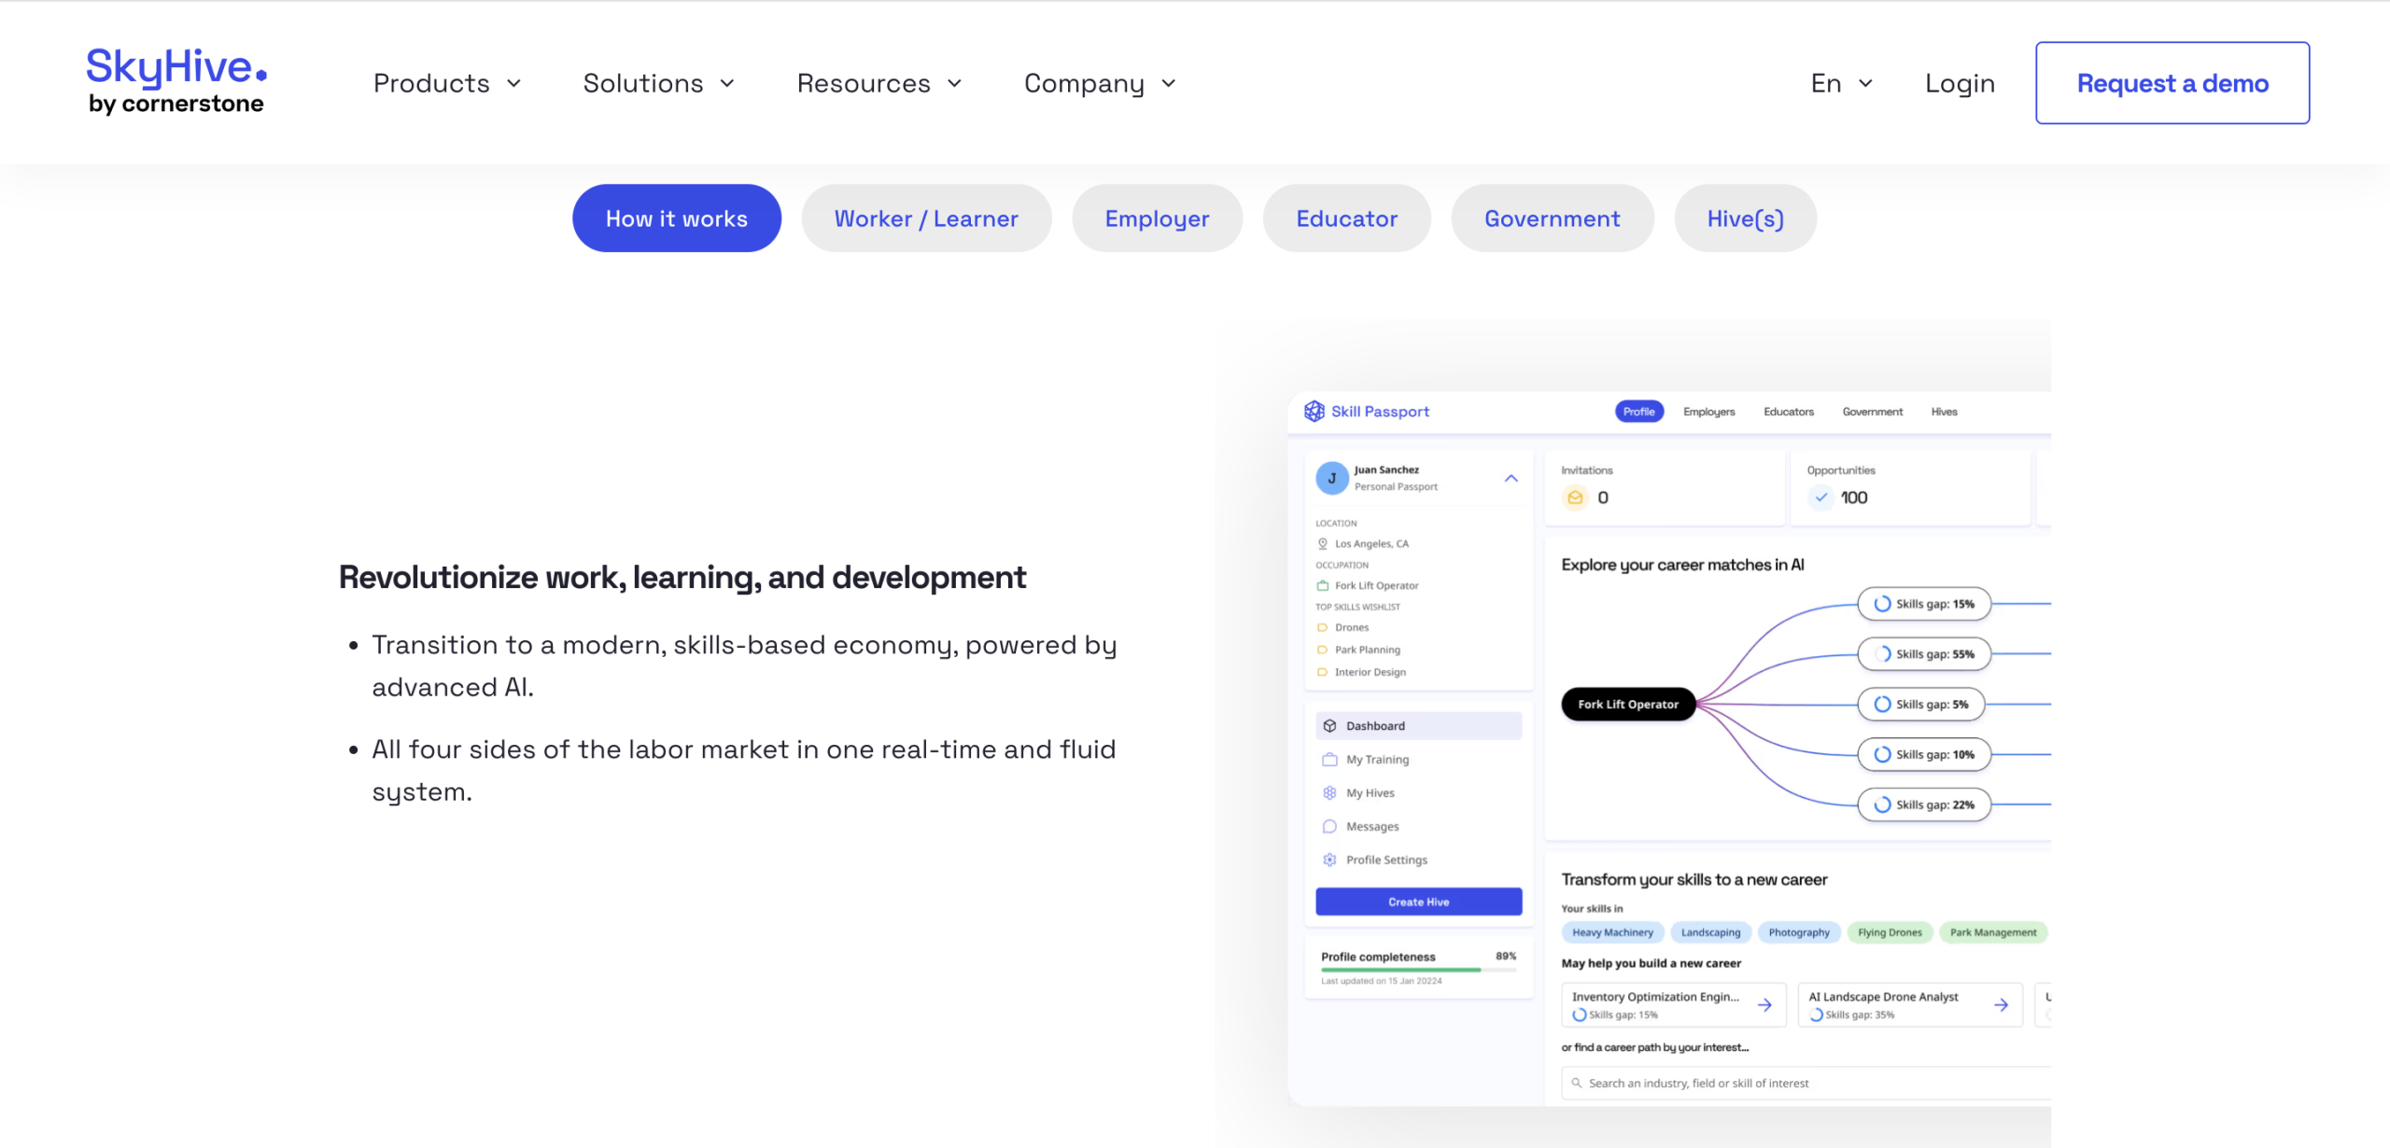Select the Government tab
Screen dimensions: 2390x1148
(x=1553, y=218)
